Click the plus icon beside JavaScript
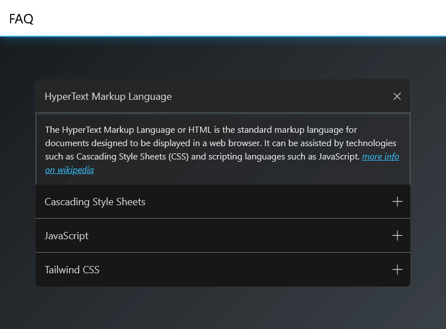Screen dimensions: 446x329 (x=397, y=236)
